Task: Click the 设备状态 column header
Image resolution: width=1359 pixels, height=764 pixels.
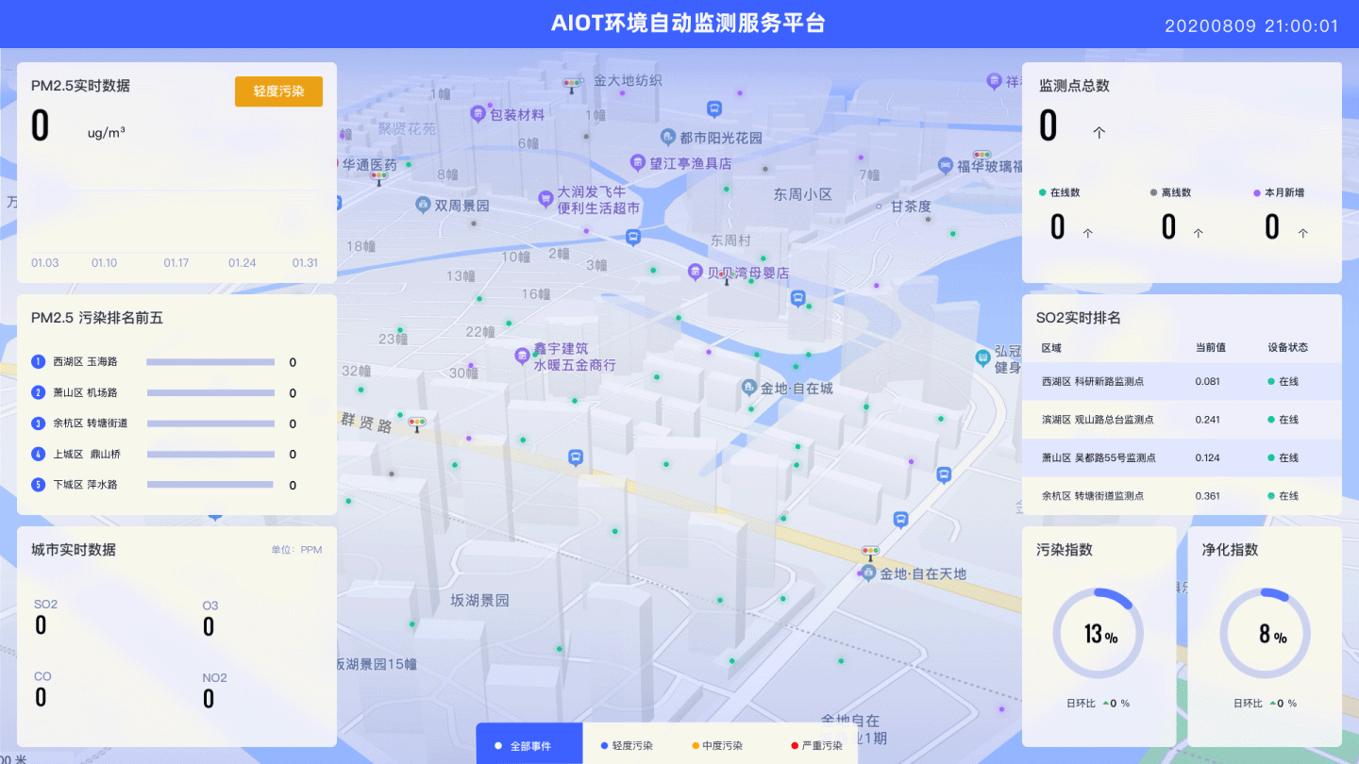Action: point(1288,347)
